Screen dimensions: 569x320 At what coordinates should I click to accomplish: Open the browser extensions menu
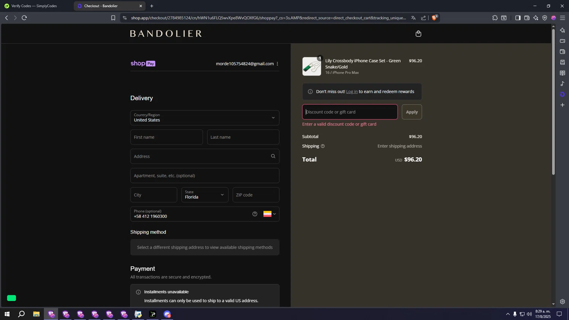[495, 18]
